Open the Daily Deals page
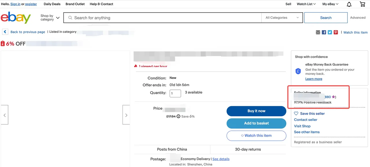The height and width of the screenshot is (167, 370). pyautogui.click(x=52, y=4)
